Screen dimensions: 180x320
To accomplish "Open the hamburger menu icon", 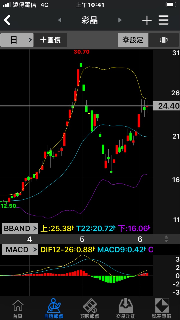I will click(x=164, y=20).
